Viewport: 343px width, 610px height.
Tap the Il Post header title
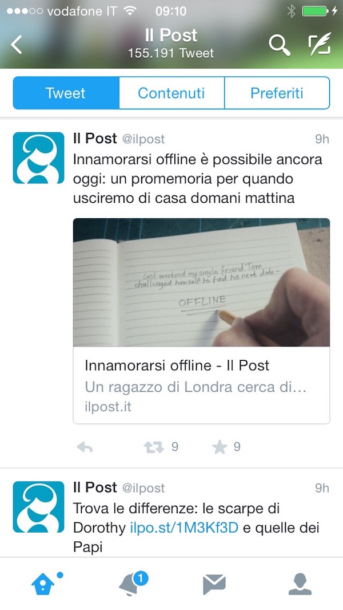pyautogui.click(x=171, y=36)
